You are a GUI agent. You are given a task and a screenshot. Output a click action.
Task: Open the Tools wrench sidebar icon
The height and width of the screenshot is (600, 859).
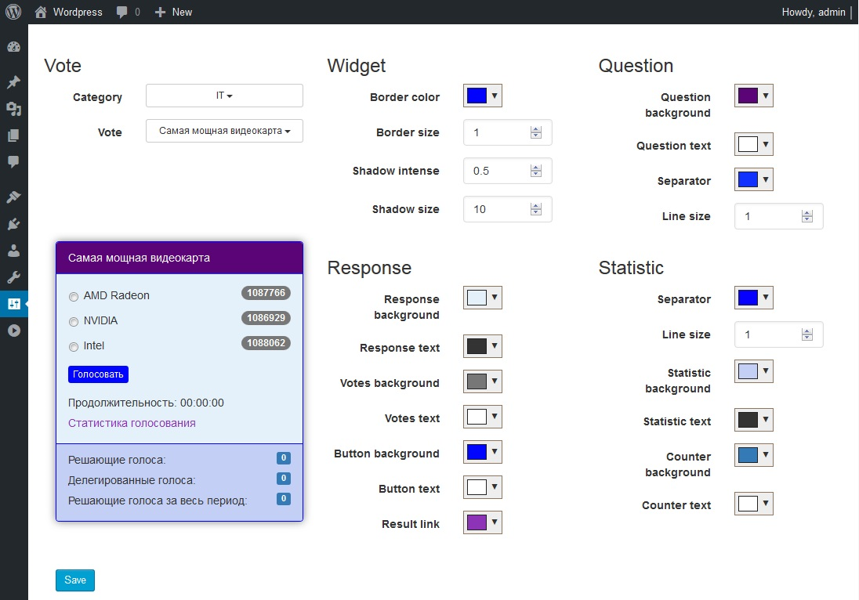tap(13, 277)
